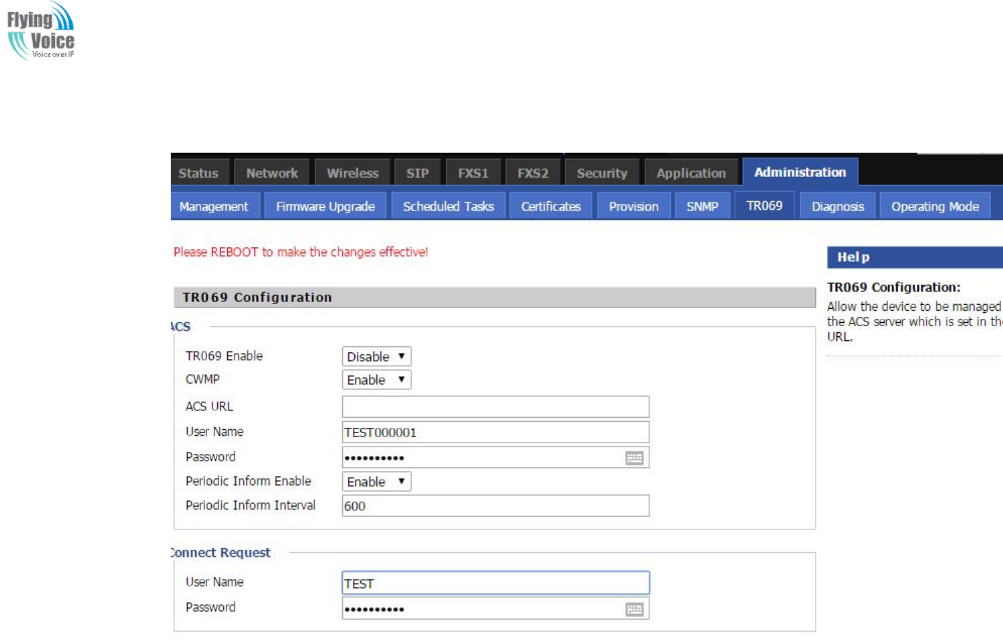Open the Provision sub-tab
Screen dimensions: 1003x641
coord(634,206)
